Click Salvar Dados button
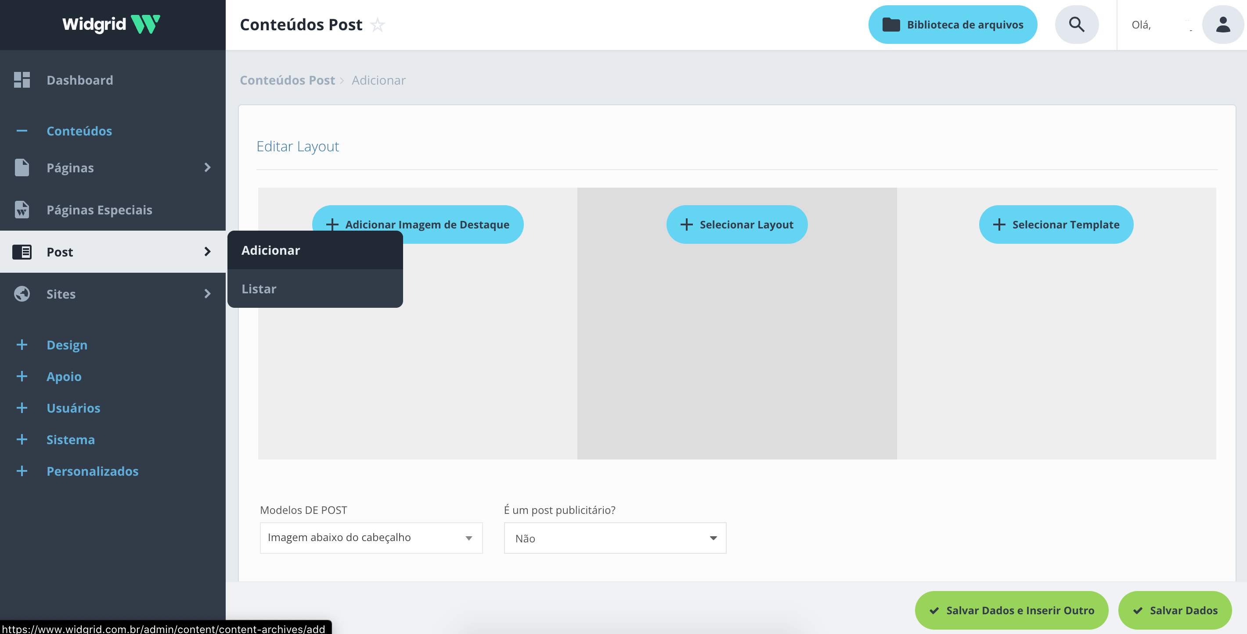This screenshot has width=1247, height=634. pos(1175,610)
